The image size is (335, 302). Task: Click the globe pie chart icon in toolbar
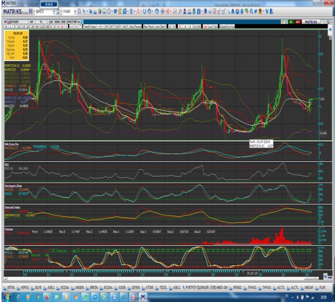tap(99, 11)
